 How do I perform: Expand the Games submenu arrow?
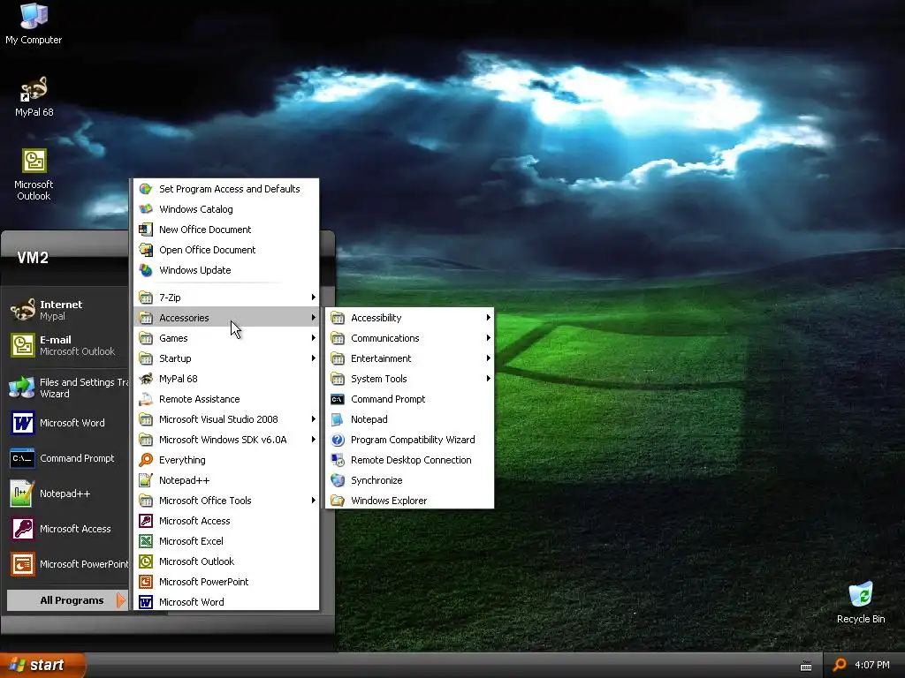tap(313, 338)
